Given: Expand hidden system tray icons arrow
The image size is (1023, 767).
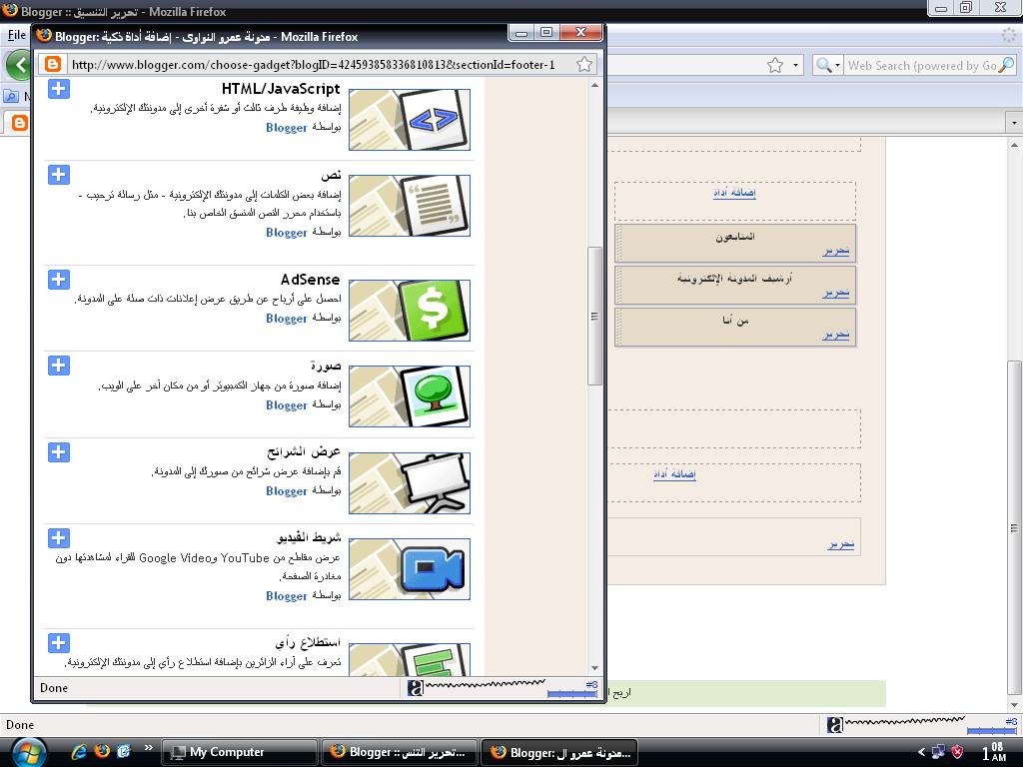Looking at the screenshot, I should (x=921, y=752).
